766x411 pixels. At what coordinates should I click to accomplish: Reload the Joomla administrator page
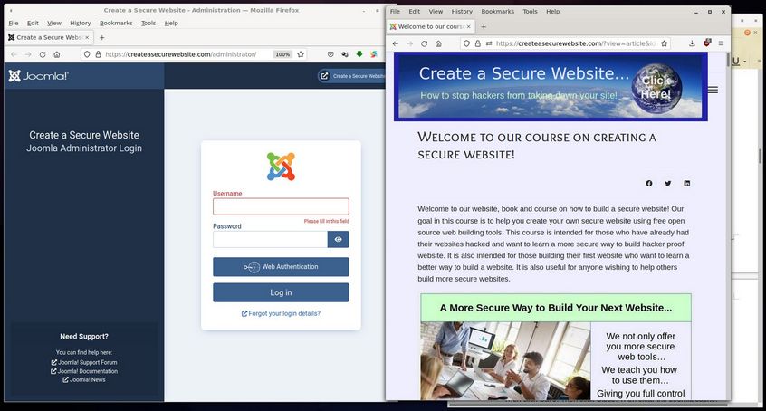click(42, 54)
